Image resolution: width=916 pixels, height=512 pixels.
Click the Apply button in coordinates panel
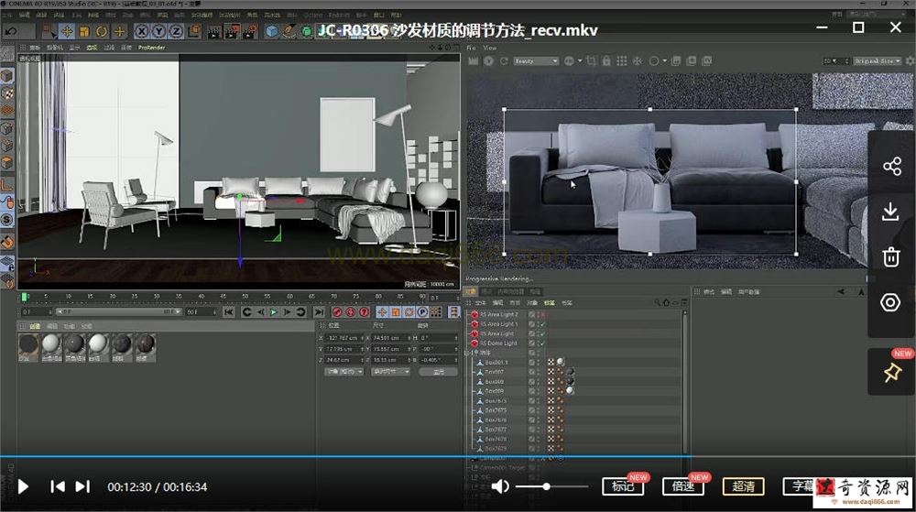438,372
